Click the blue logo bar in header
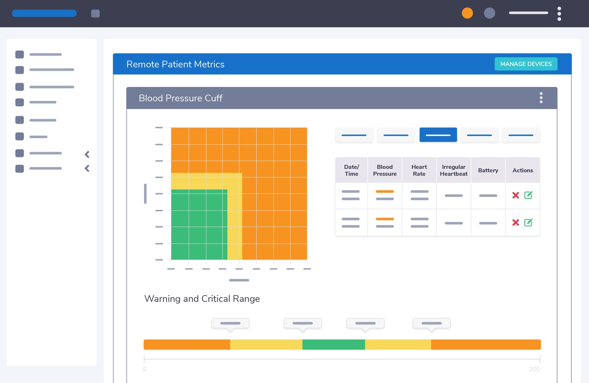The width and height of the screenshot is (589, 383). click(44, 13)
